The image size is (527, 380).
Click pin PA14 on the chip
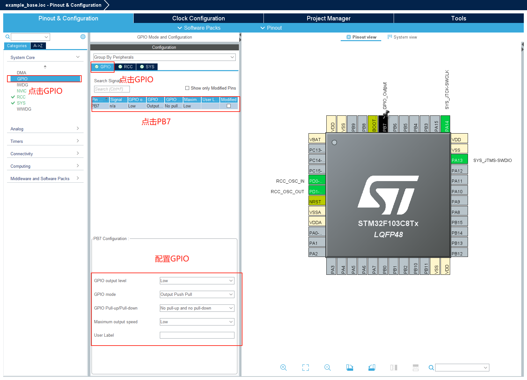445,124
